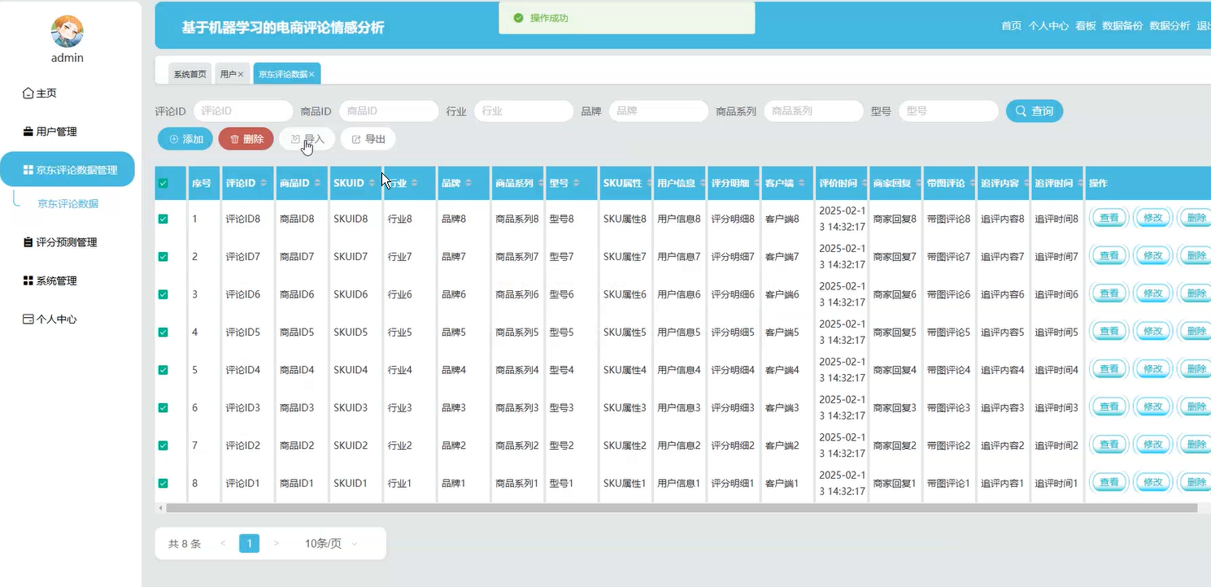Sort by 品牌 column arrows
Image resolution: width=1211 pixels, height=587 pixels.
click(468, 184)
